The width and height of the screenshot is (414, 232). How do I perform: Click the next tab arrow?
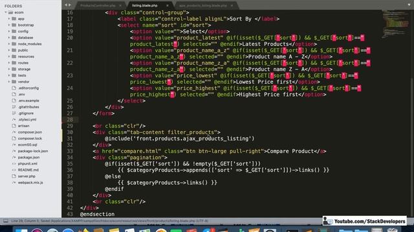(70, 5)
